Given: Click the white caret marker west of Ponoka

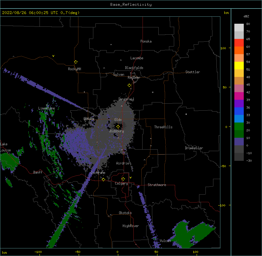Looking at the screenshot, I should pos(111,45).
